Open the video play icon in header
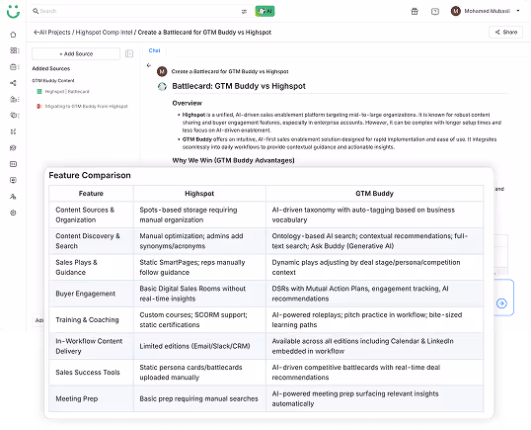 click(435, 12)
